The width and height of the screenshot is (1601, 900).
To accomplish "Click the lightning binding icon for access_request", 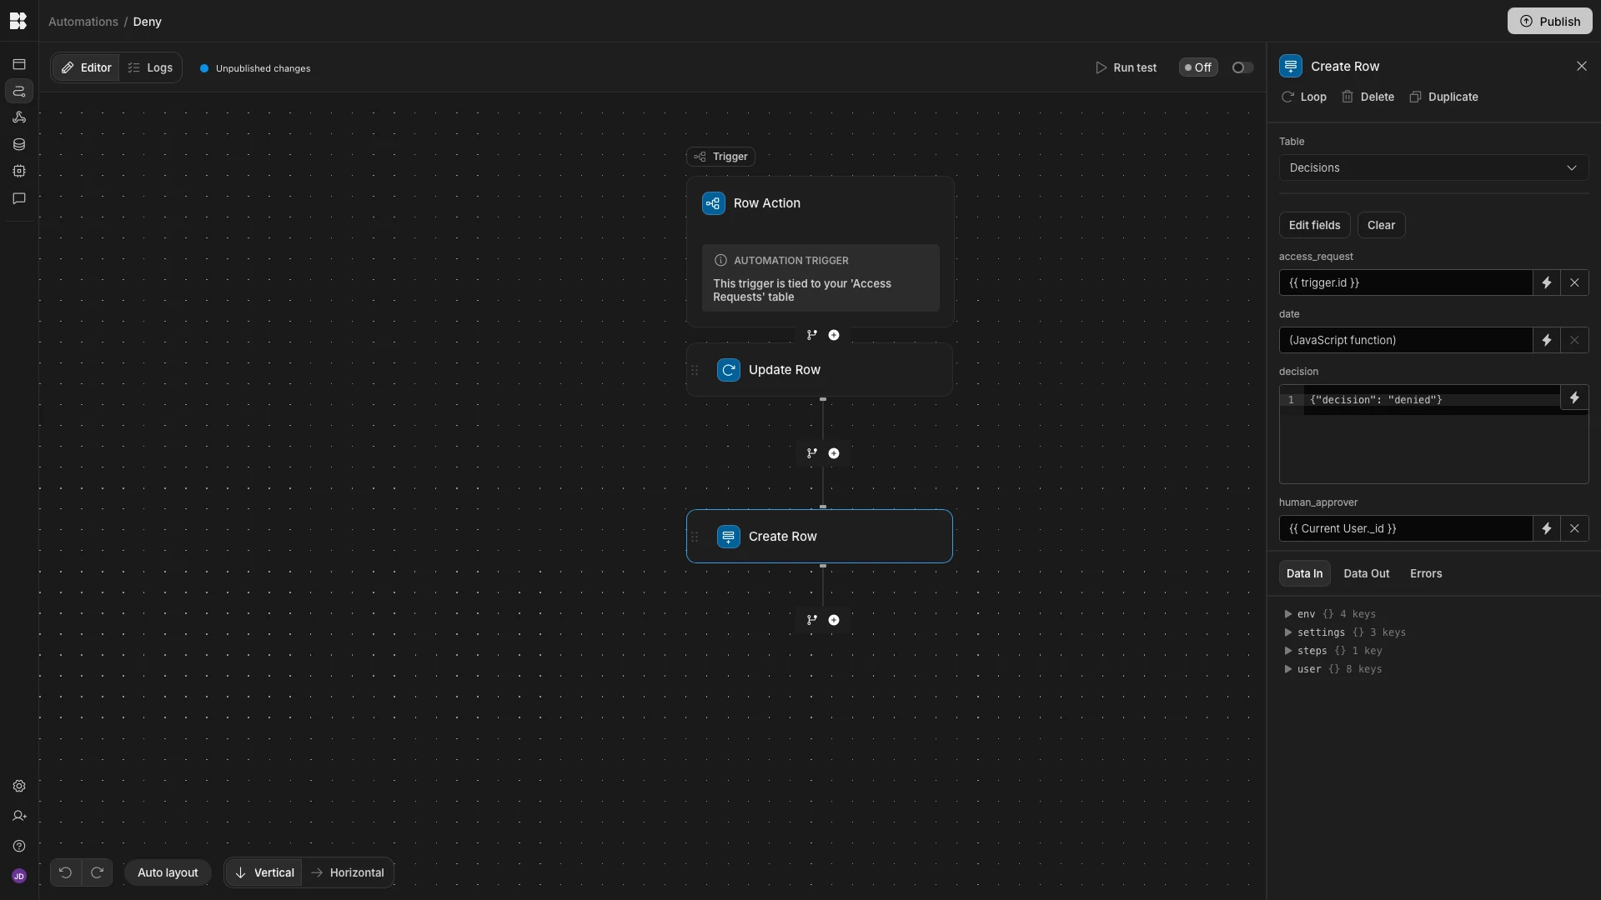I will 1546,282.
